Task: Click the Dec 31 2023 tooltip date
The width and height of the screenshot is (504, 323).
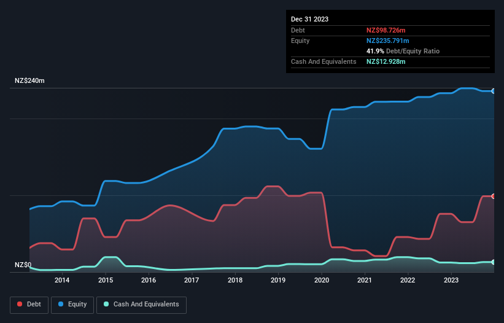Action: point(309,19)
